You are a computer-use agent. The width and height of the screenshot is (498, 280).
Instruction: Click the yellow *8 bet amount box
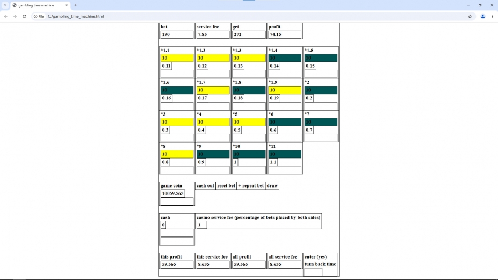pos(177,154)
